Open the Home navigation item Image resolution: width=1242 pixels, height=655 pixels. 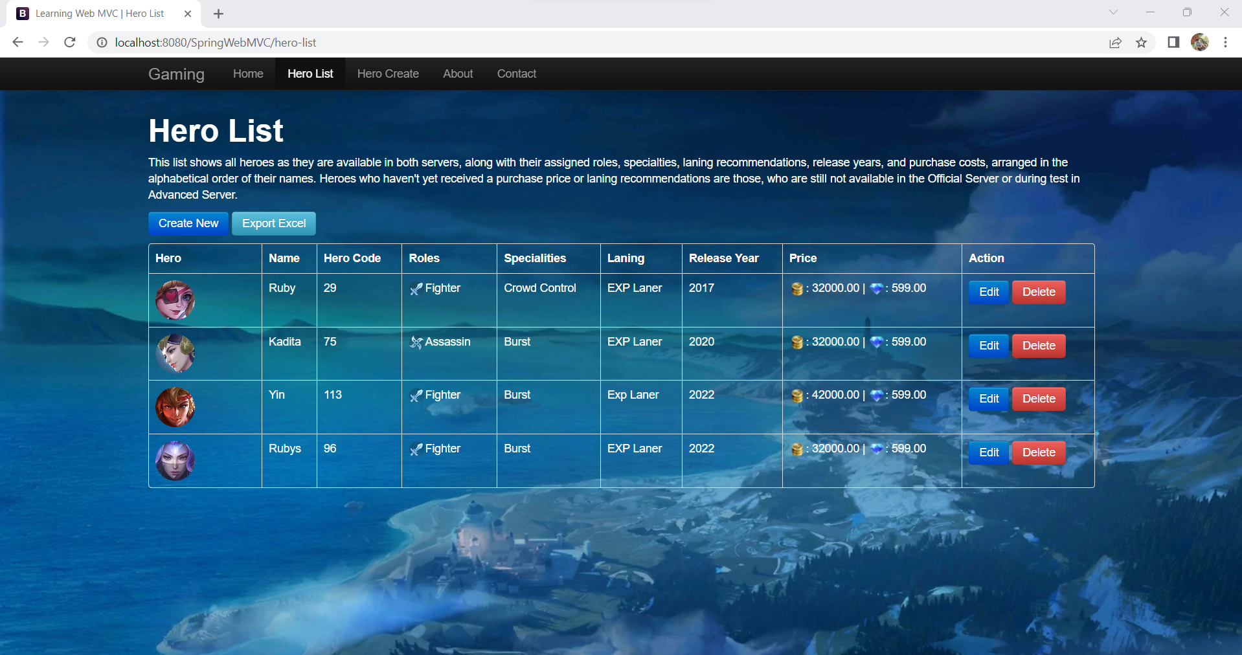point(248,74)
